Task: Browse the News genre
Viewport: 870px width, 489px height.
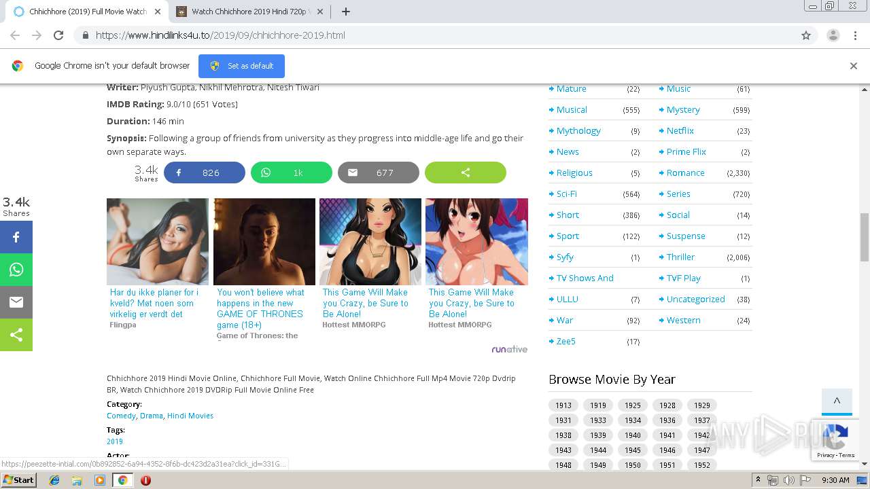Action: (x=568, y=152)
